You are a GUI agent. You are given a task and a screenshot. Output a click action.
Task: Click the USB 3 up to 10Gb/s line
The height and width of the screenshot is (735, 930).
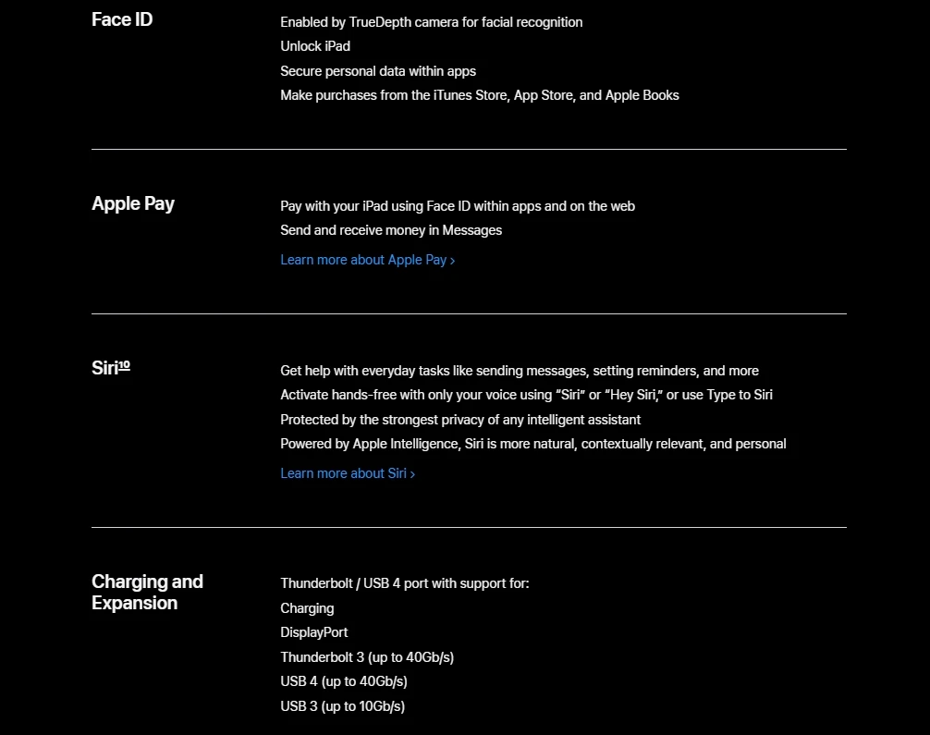342,706
